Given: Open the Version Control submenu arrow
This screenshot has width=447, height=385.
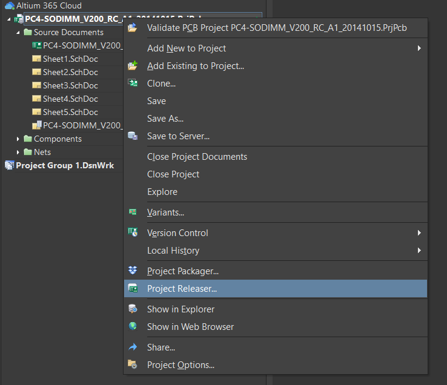Looking at the screenshot, I should pos(419,233).
